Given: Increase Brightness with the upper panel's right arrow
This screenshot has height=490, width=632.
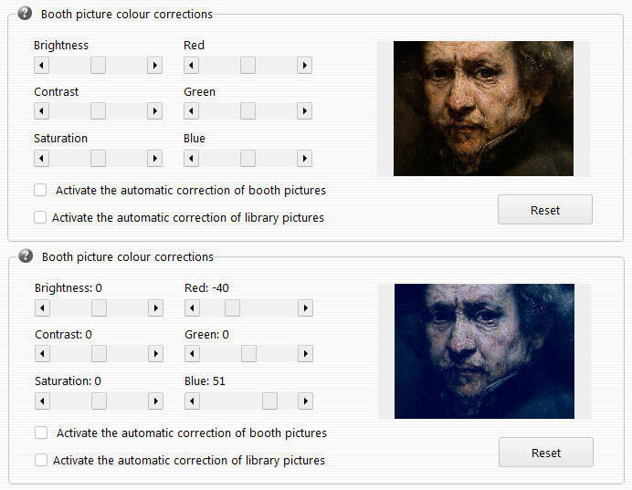Looking at the screenshot, I should pos(154,65).
